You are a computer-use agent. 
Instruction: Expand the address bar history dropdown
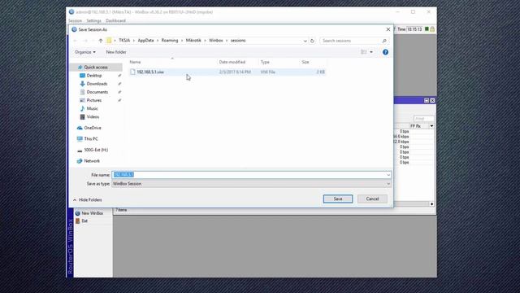(305, 41)
